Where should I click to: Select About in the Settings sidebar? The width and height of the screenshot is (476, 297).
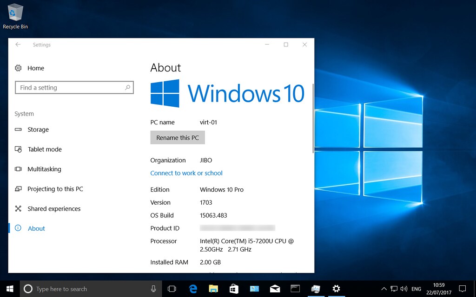[36, 228]
